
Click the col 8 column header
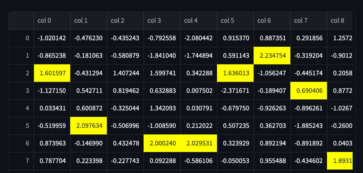(x=340, y=21)
